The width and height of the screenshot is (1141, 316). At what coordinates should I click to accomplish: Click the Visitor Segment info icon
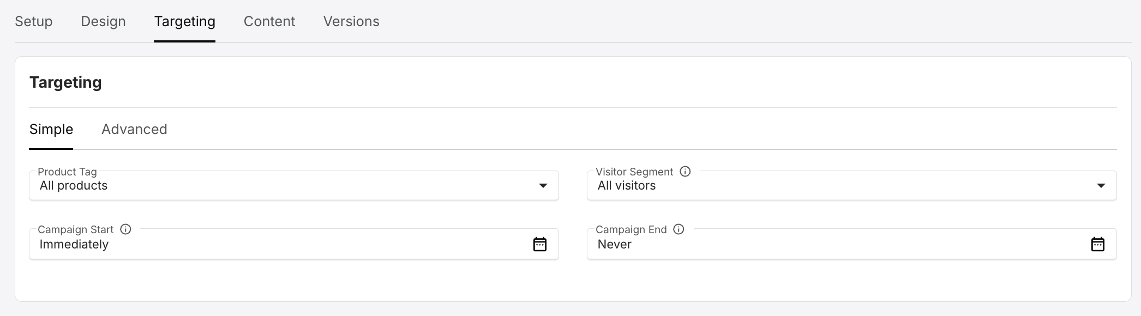(686, 171)
